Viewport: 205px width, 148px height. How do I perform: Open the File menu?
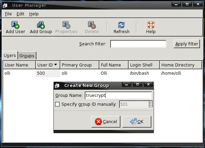click(x=8, y=14)
